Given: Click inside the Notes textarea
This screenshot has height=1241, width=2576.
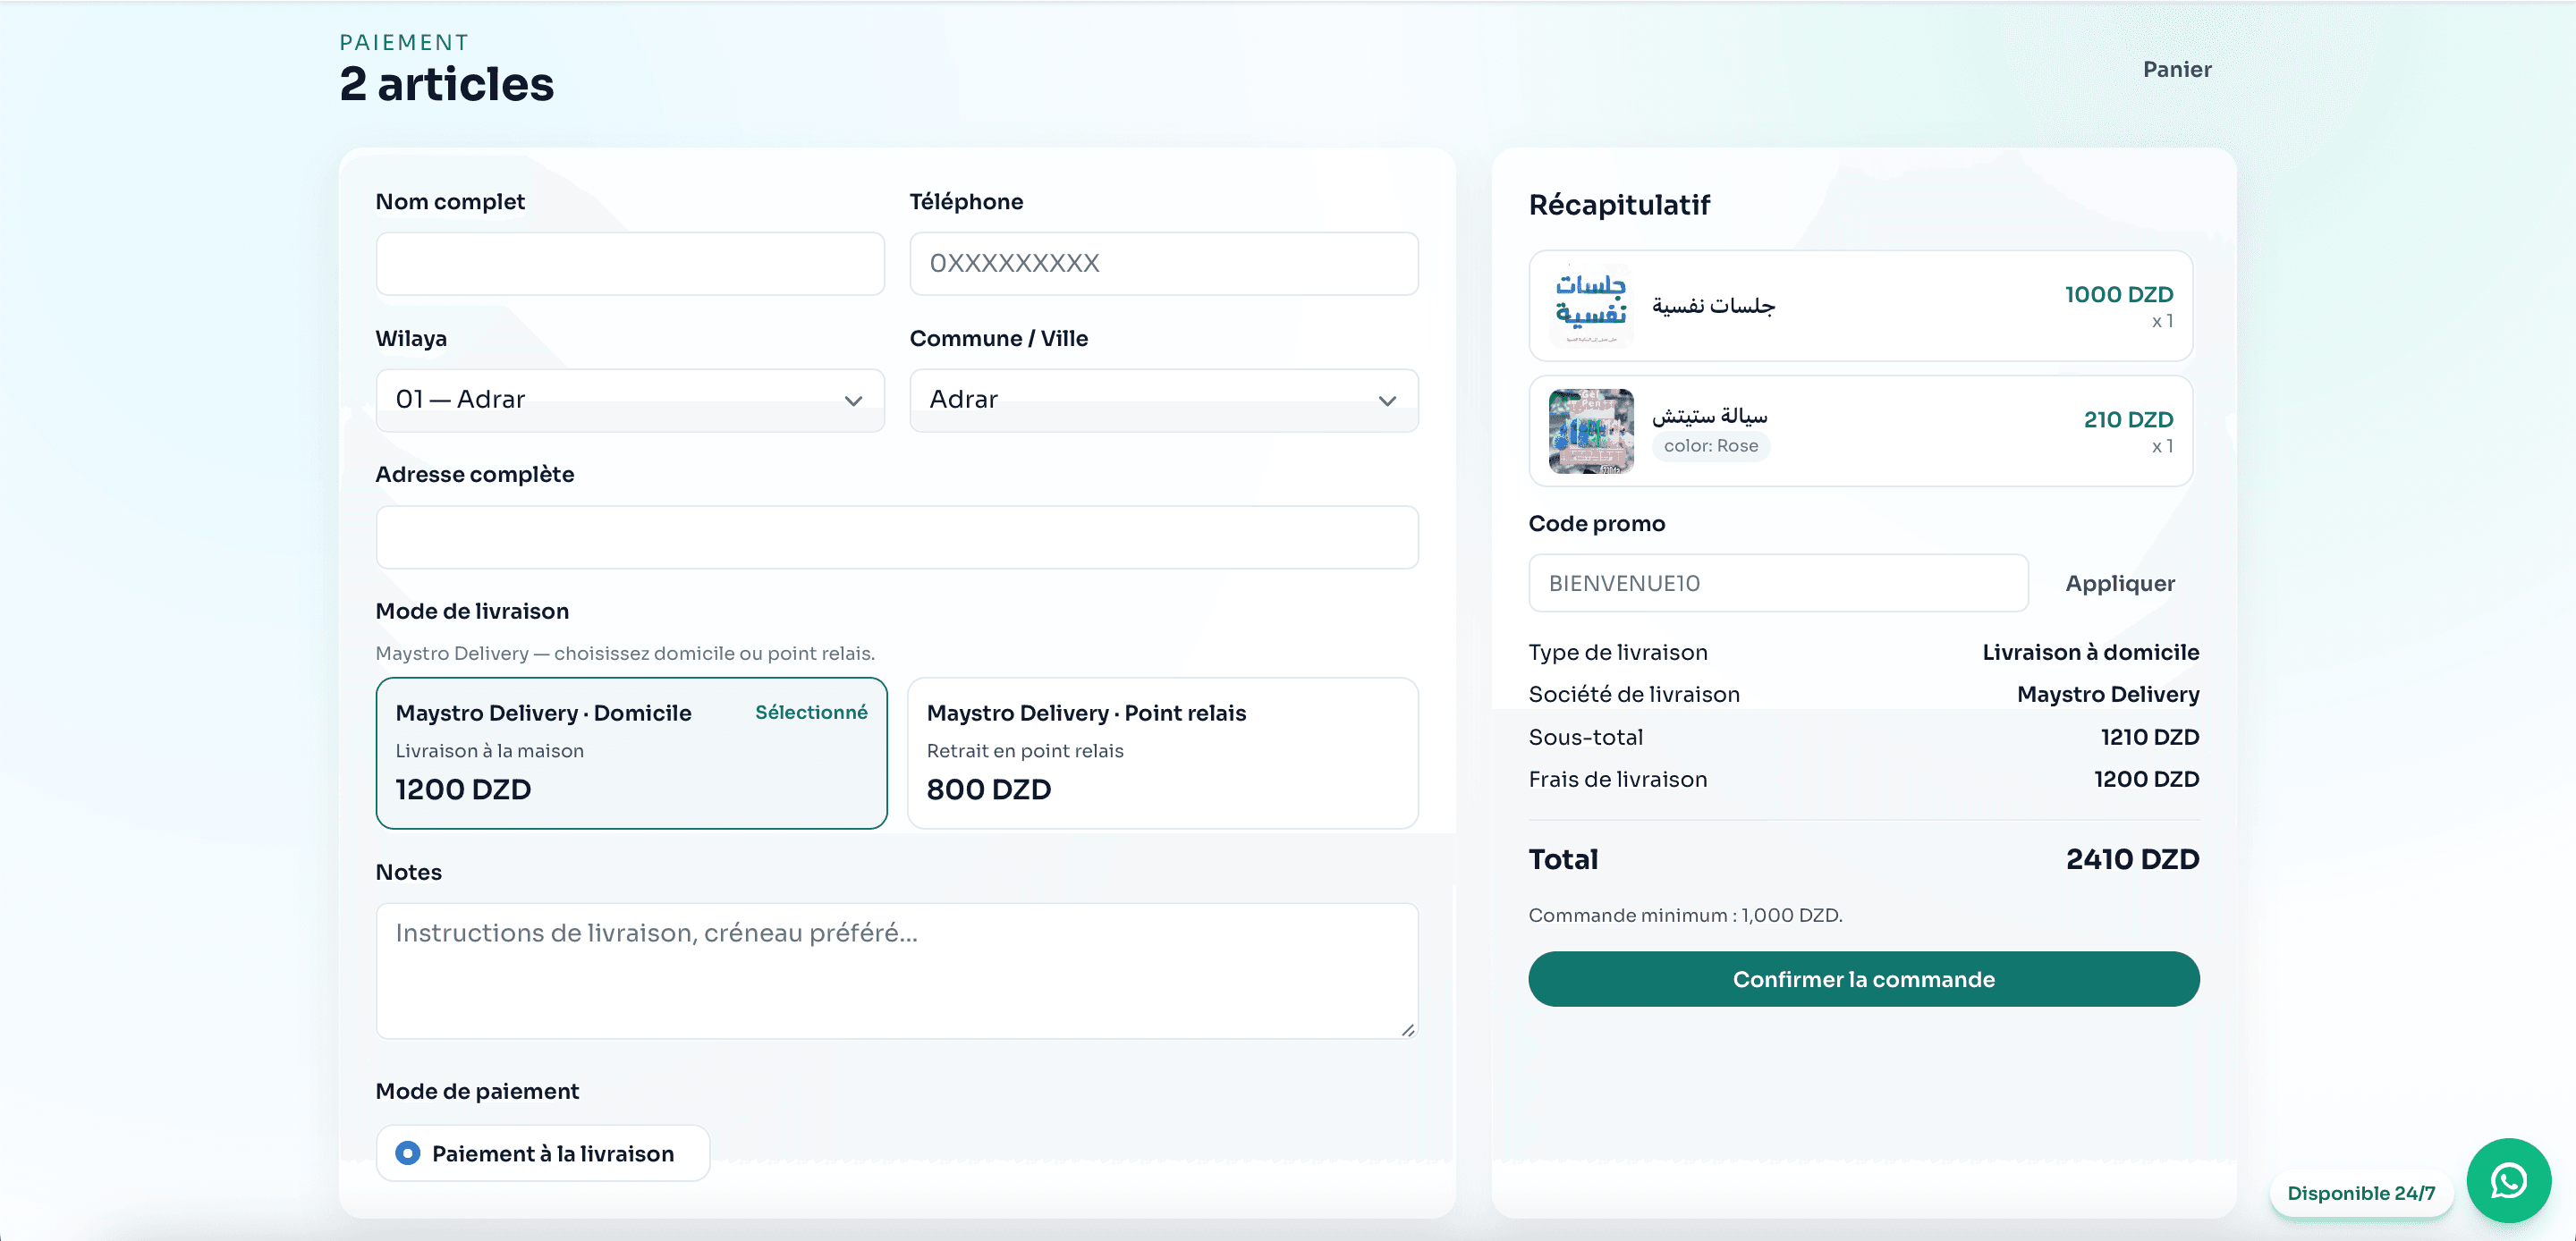Looking at the screenshot, I should coord(896,970).
